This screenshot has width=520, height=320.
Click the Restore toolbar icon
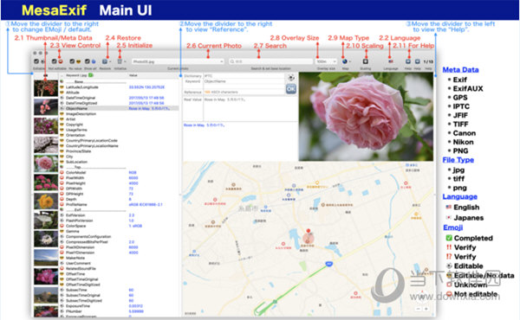pos(105,61)
